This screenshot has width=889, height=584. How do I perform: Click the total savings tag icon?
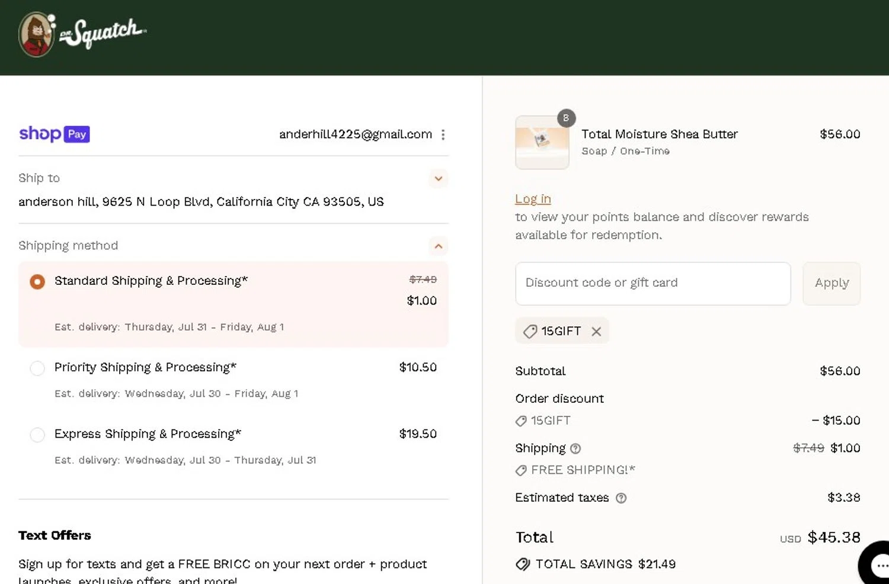point(523,564)
